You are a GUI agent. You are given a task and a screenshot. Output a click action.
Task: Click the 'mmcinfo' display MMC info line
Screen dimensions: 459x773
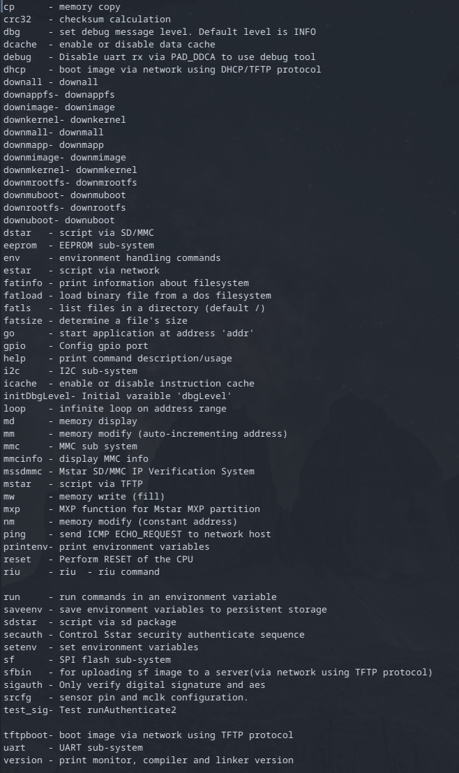[x=75, y=459]
